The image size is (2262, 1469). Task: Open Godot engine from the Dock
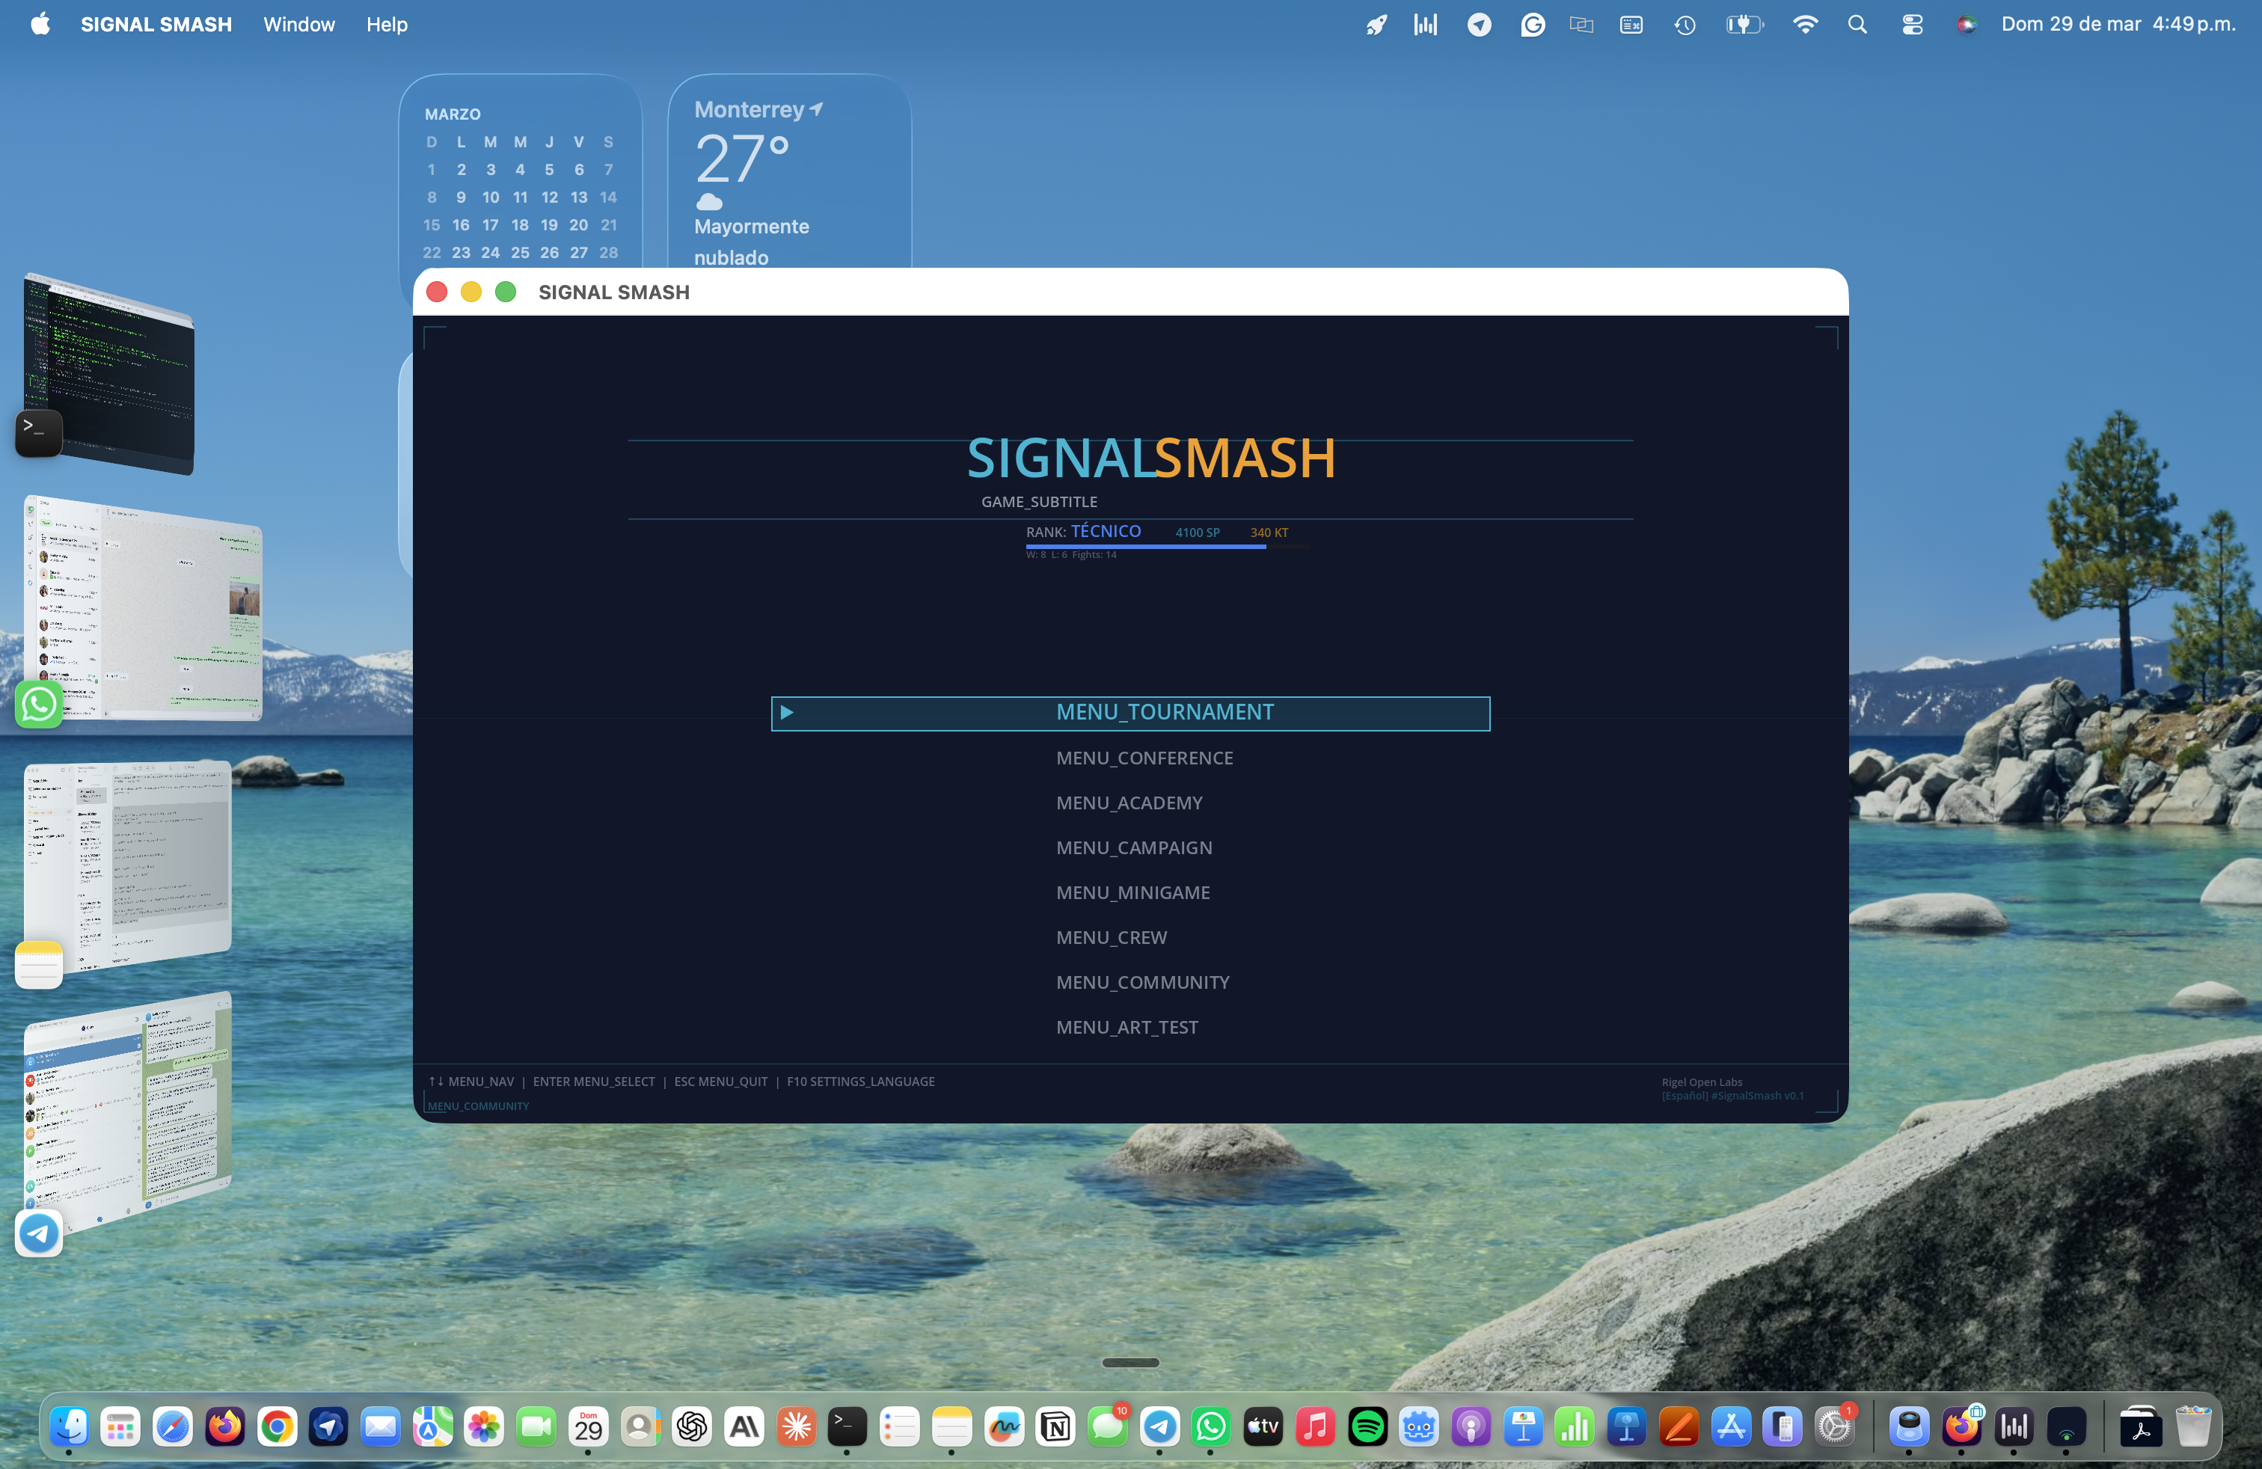point(1419,1426)
